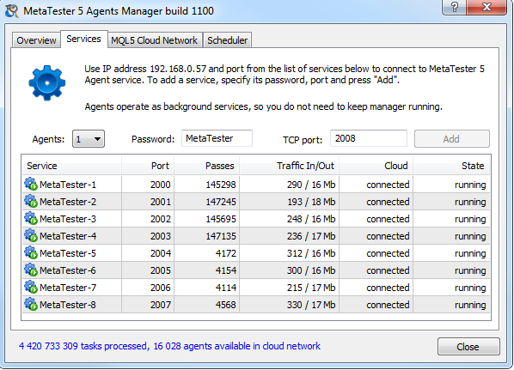This screenshot has width=514, height=370.
Task: Select the MetaTester-2 service name
Action: tap(68, 202)
